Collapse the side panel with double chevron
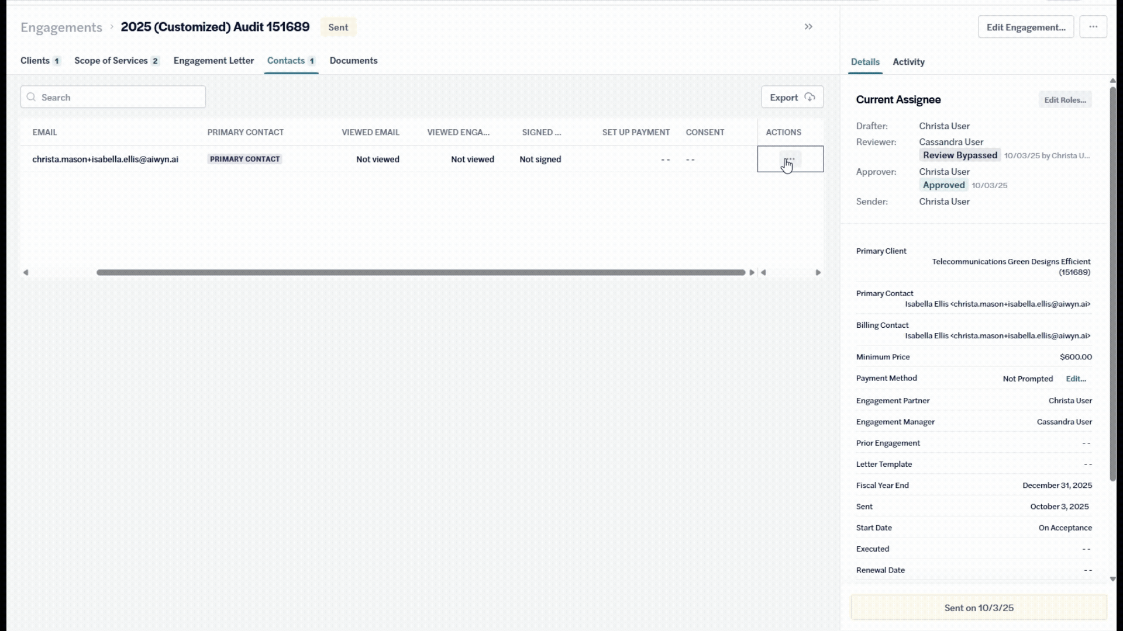Screen dimensions: 1123x631 tap(808, 27)
